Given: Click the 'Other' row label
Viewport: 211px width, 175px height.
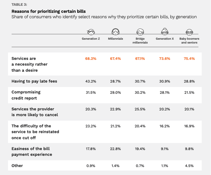Looking at the screenshot, I should pos(17,166).
